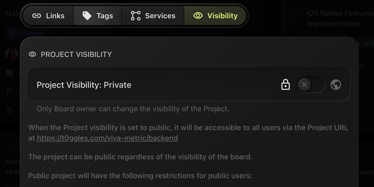Click the private lock icon
The height and width of the screenshot is (187, 374).
click(x=285, y=85)
